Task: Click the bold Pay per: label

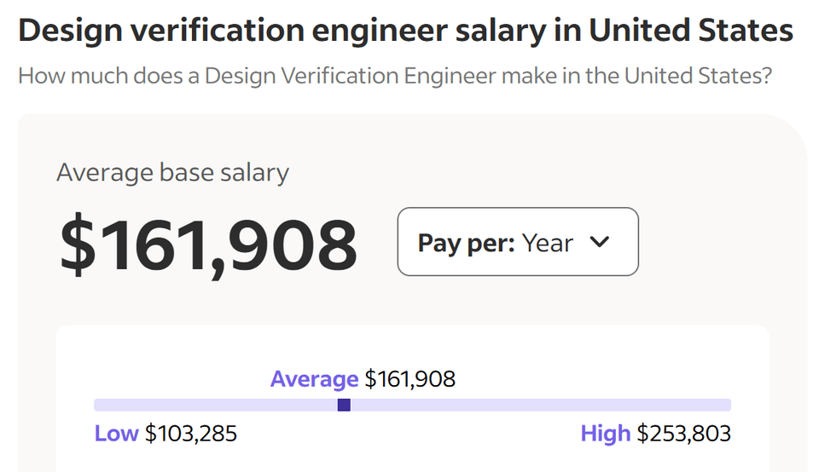Action: tap(466, 243)
